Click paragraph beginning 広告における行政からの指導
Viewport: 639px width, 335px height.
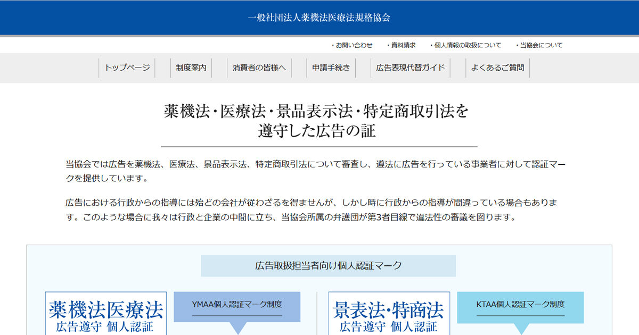coord(312,211)
